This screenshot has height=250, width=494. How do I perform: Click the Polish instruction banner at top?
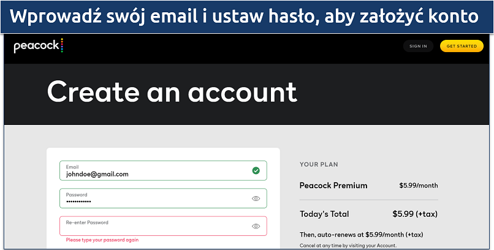point(247,17)
